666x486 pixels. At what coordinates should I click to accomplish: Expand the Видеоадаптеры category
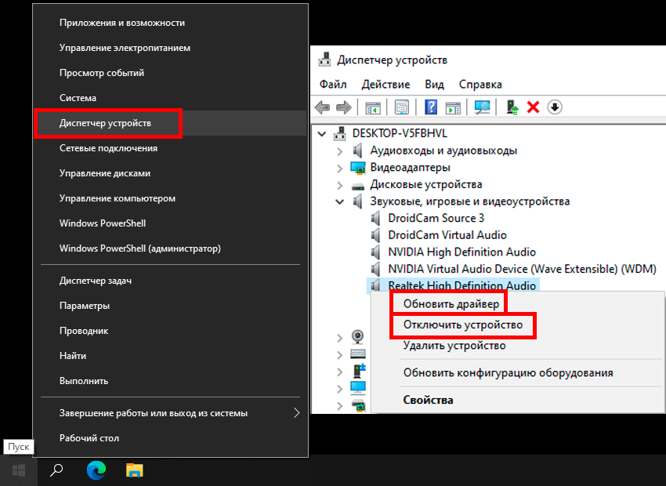coord(339,168)
